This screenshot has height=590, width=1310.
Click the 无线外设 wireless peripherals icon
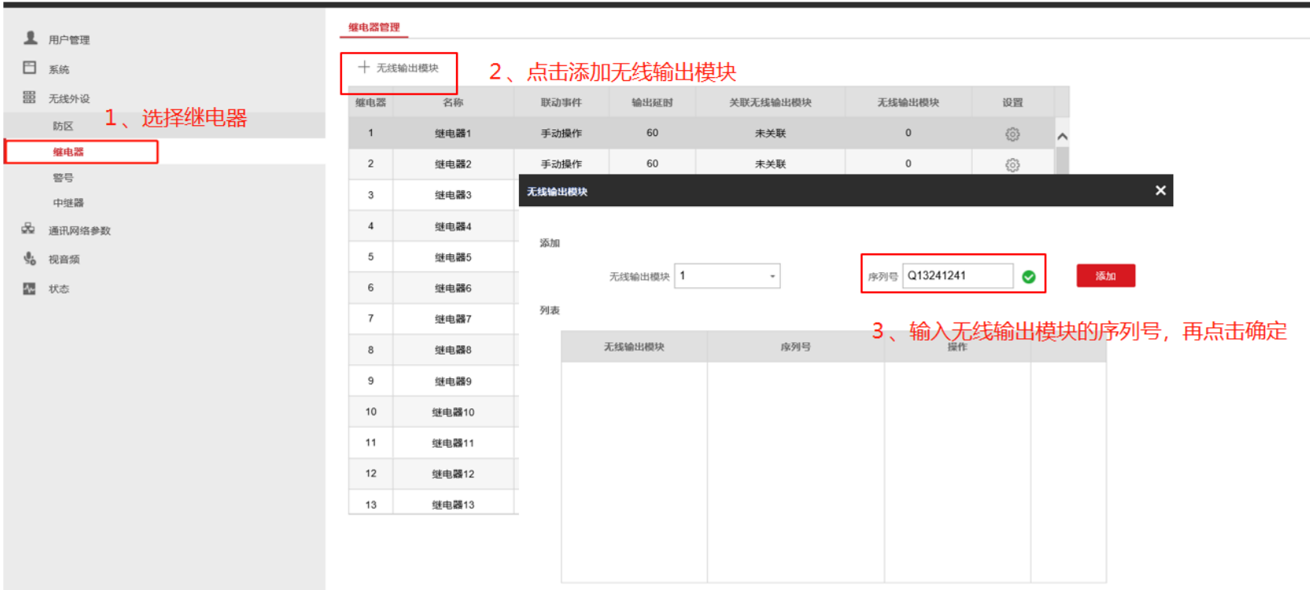click(x=30, y=97)
